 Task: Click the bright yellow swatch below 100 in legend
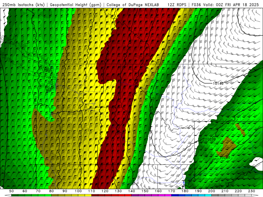(x=82, y=195)
